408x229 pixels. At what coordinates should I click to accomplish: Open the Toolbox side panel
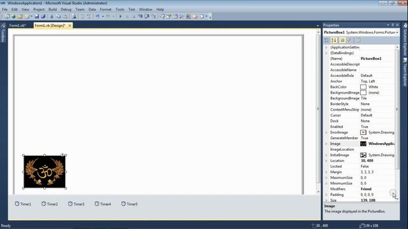point(3,32)
